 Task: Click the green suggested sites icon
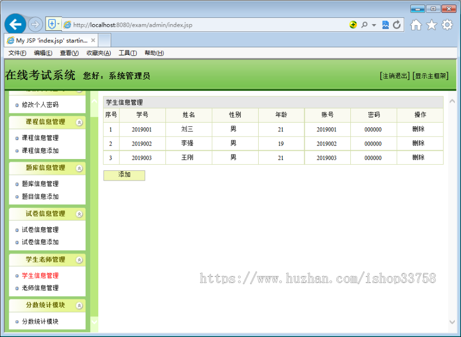tap(353, 24)
